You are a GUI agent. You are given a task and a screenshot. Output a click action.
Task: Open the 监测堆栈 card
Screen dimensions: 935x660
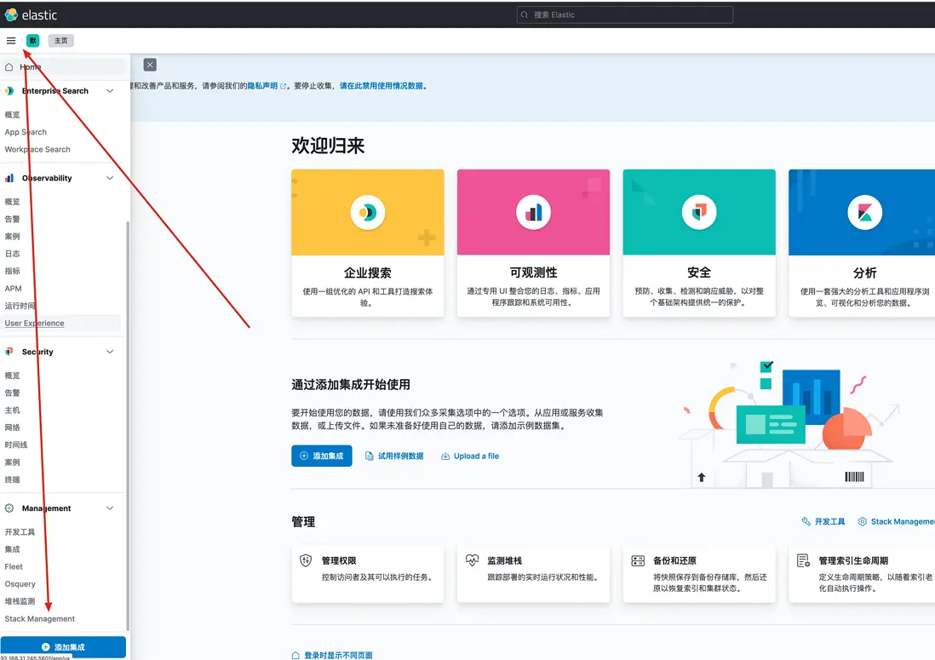[533, 574]
